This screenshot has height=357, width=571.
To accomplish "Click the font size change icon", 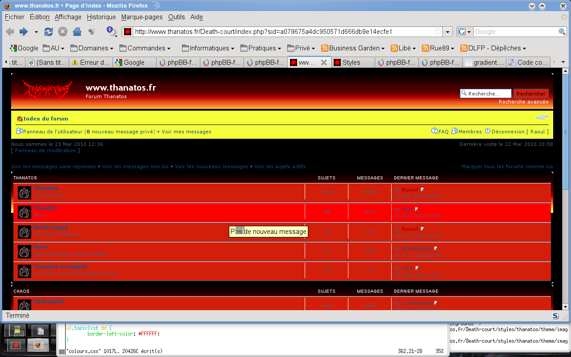I will tap(542, 117).
